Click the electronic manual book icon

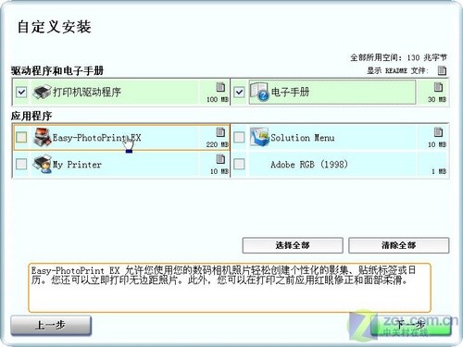258,92
